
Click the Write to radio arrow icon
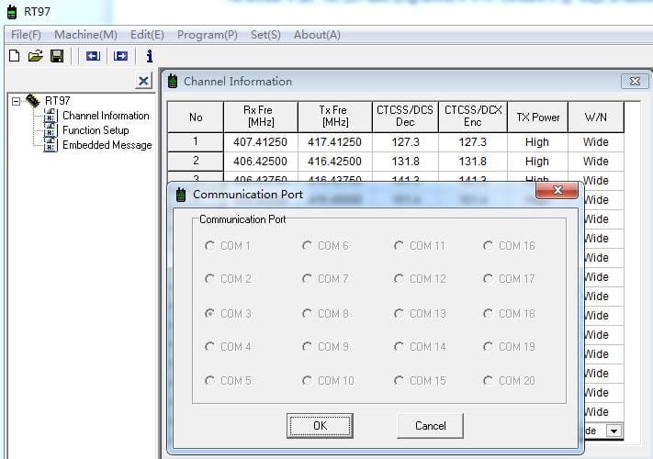[120, 56]
